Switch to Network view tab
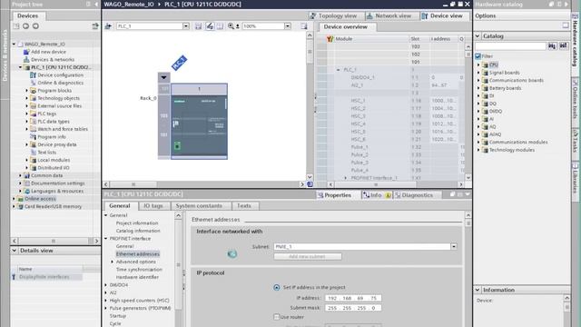Screen dimensions: 581x327 [x=389, y=16]
